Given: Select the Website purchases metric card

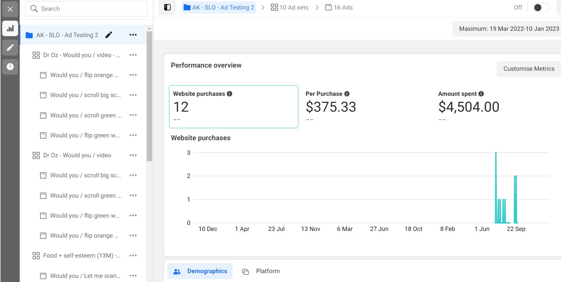Looking at the screenshot, I should [x=233, y=107].
